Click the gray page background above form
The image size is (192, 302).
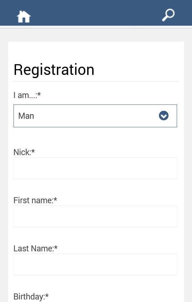point(96,35)
